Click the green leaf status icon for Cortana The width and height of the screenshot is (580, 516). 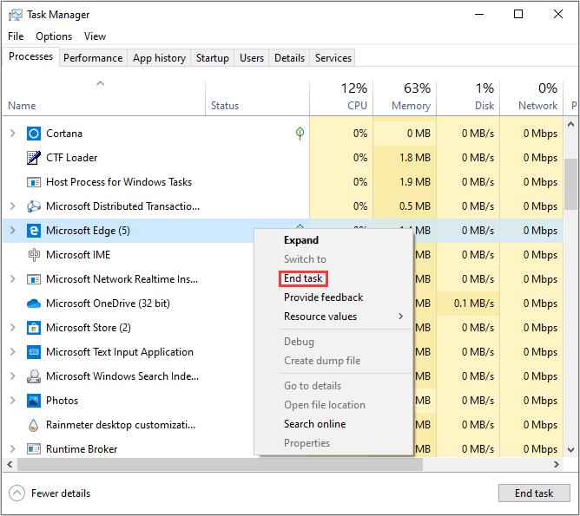300,133
